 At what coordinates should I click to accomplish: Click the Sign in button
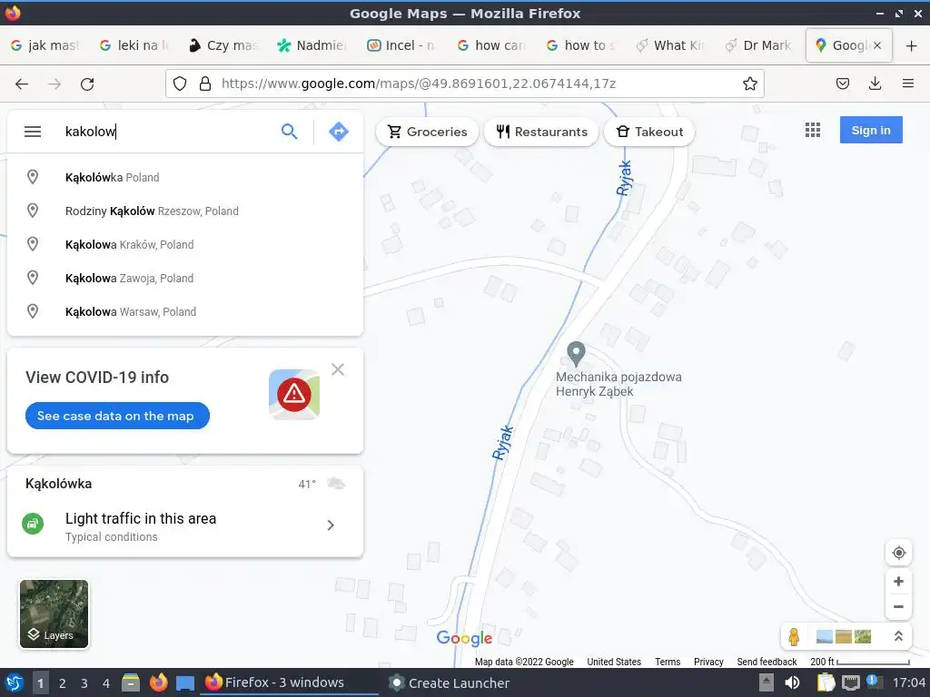871,130
